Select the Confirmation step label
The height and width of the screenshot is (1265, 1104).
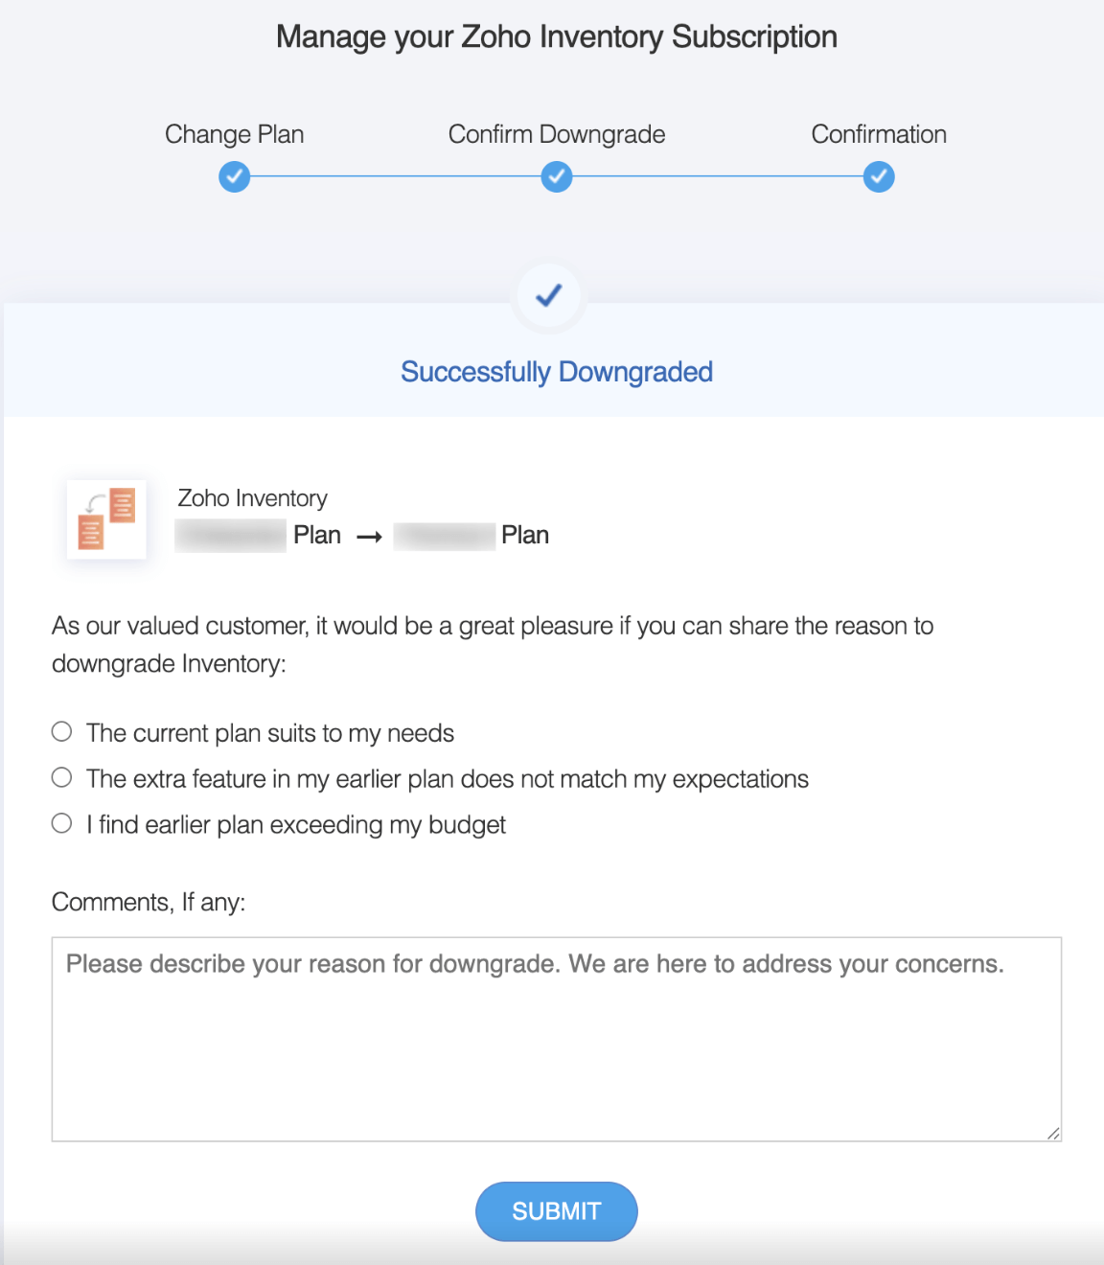pyautogui.click(x=879, y=134)
